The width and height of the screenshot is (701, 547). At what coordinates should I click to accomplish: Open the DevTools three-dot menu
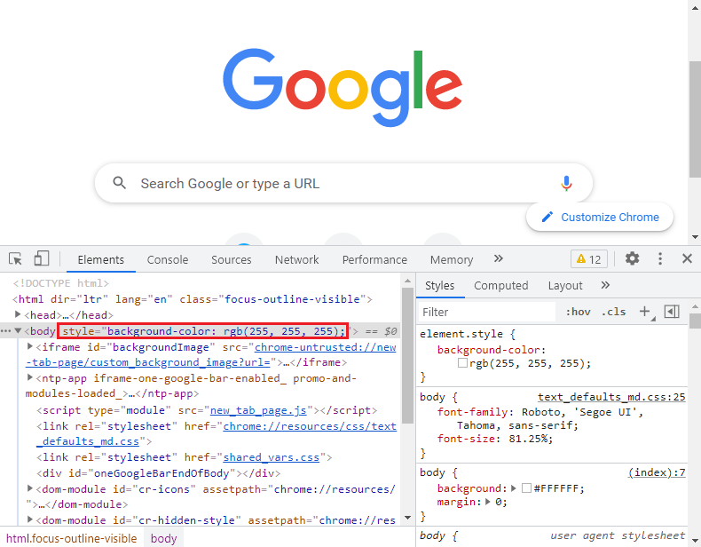(660, 258)
